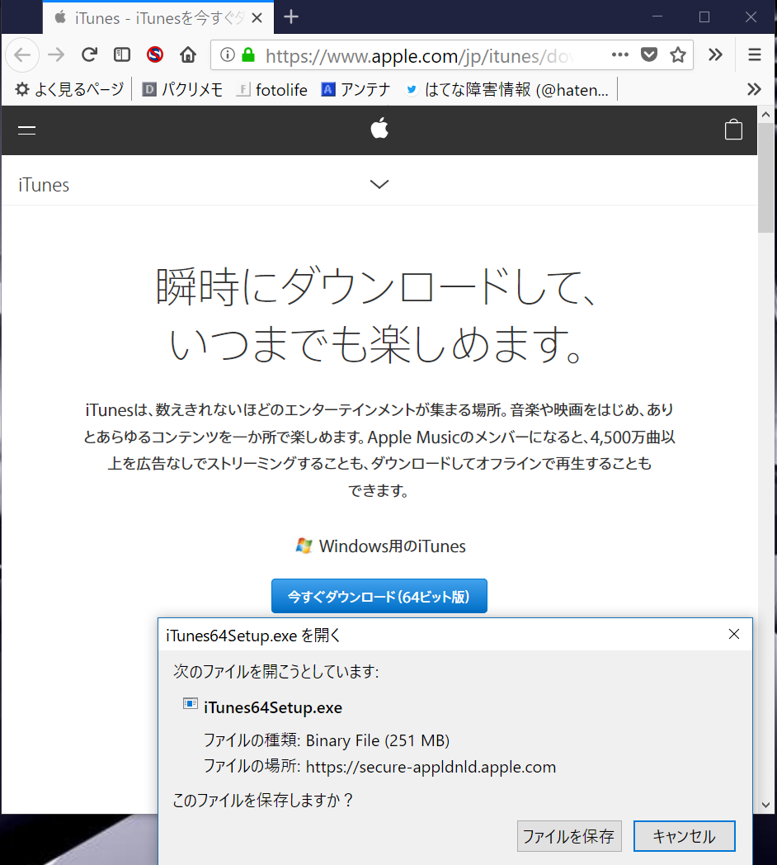This screenshot has height=865, width=777.
Task: Click the iTunes section title
Action: (44, 185)
